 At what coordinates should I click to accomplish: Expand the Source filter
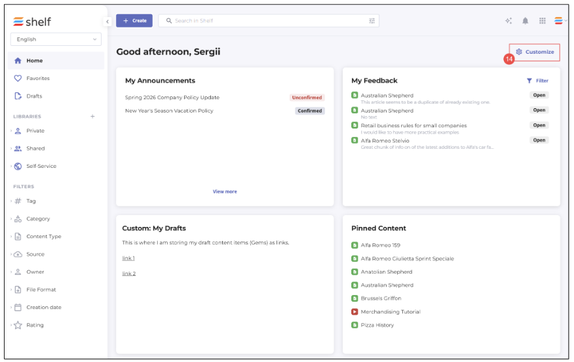(11, 254)
